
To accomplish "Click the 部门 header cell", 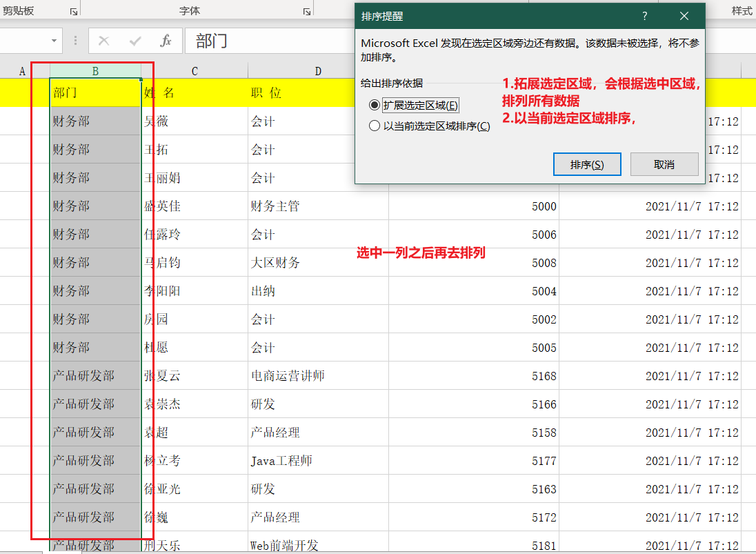I will point(95,92).
